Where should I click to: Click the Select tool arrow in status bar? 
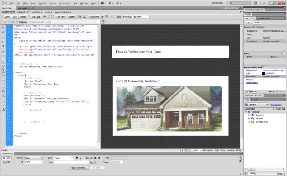pos(182,151)
